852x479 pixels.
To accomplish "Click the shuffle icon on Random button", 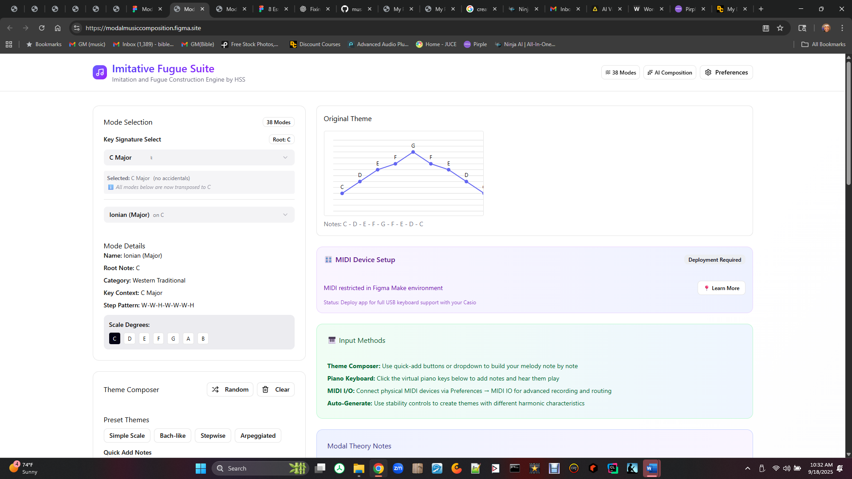I will tap(215, 389).
